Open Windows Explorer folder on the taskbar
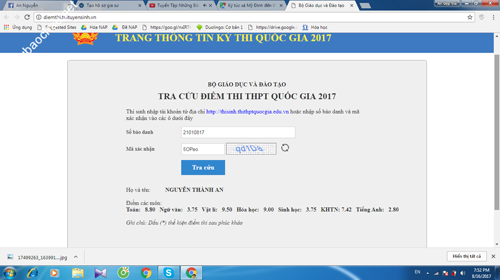Image resolution: width=500 pixels, height=280 pixels. (x=78, y=272)
